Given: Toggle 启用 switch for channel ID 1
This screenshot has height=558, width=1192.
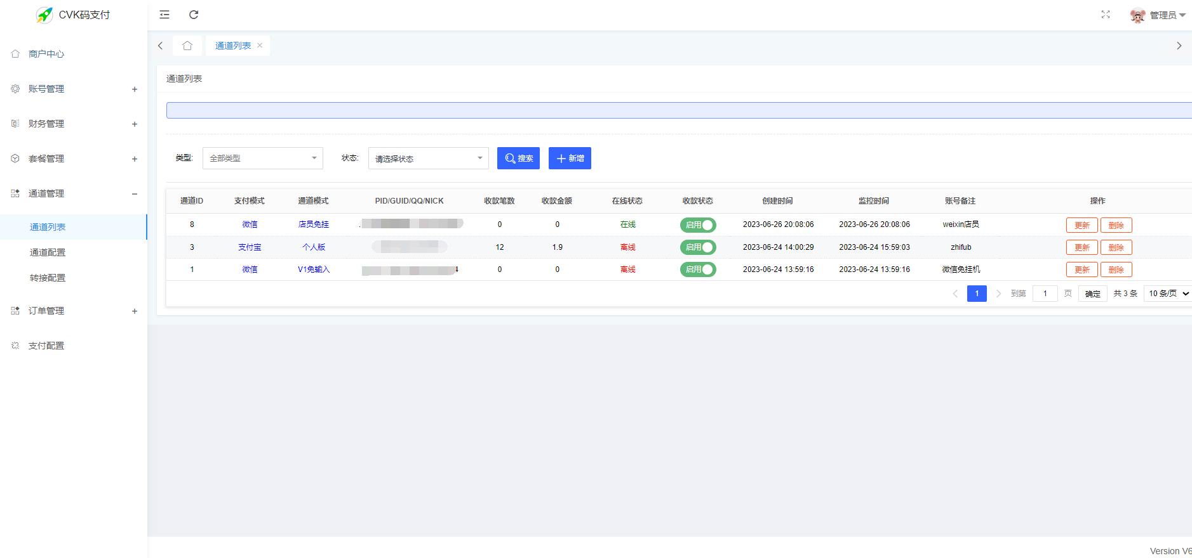Looking at the screenshot, I should (697, 269).
